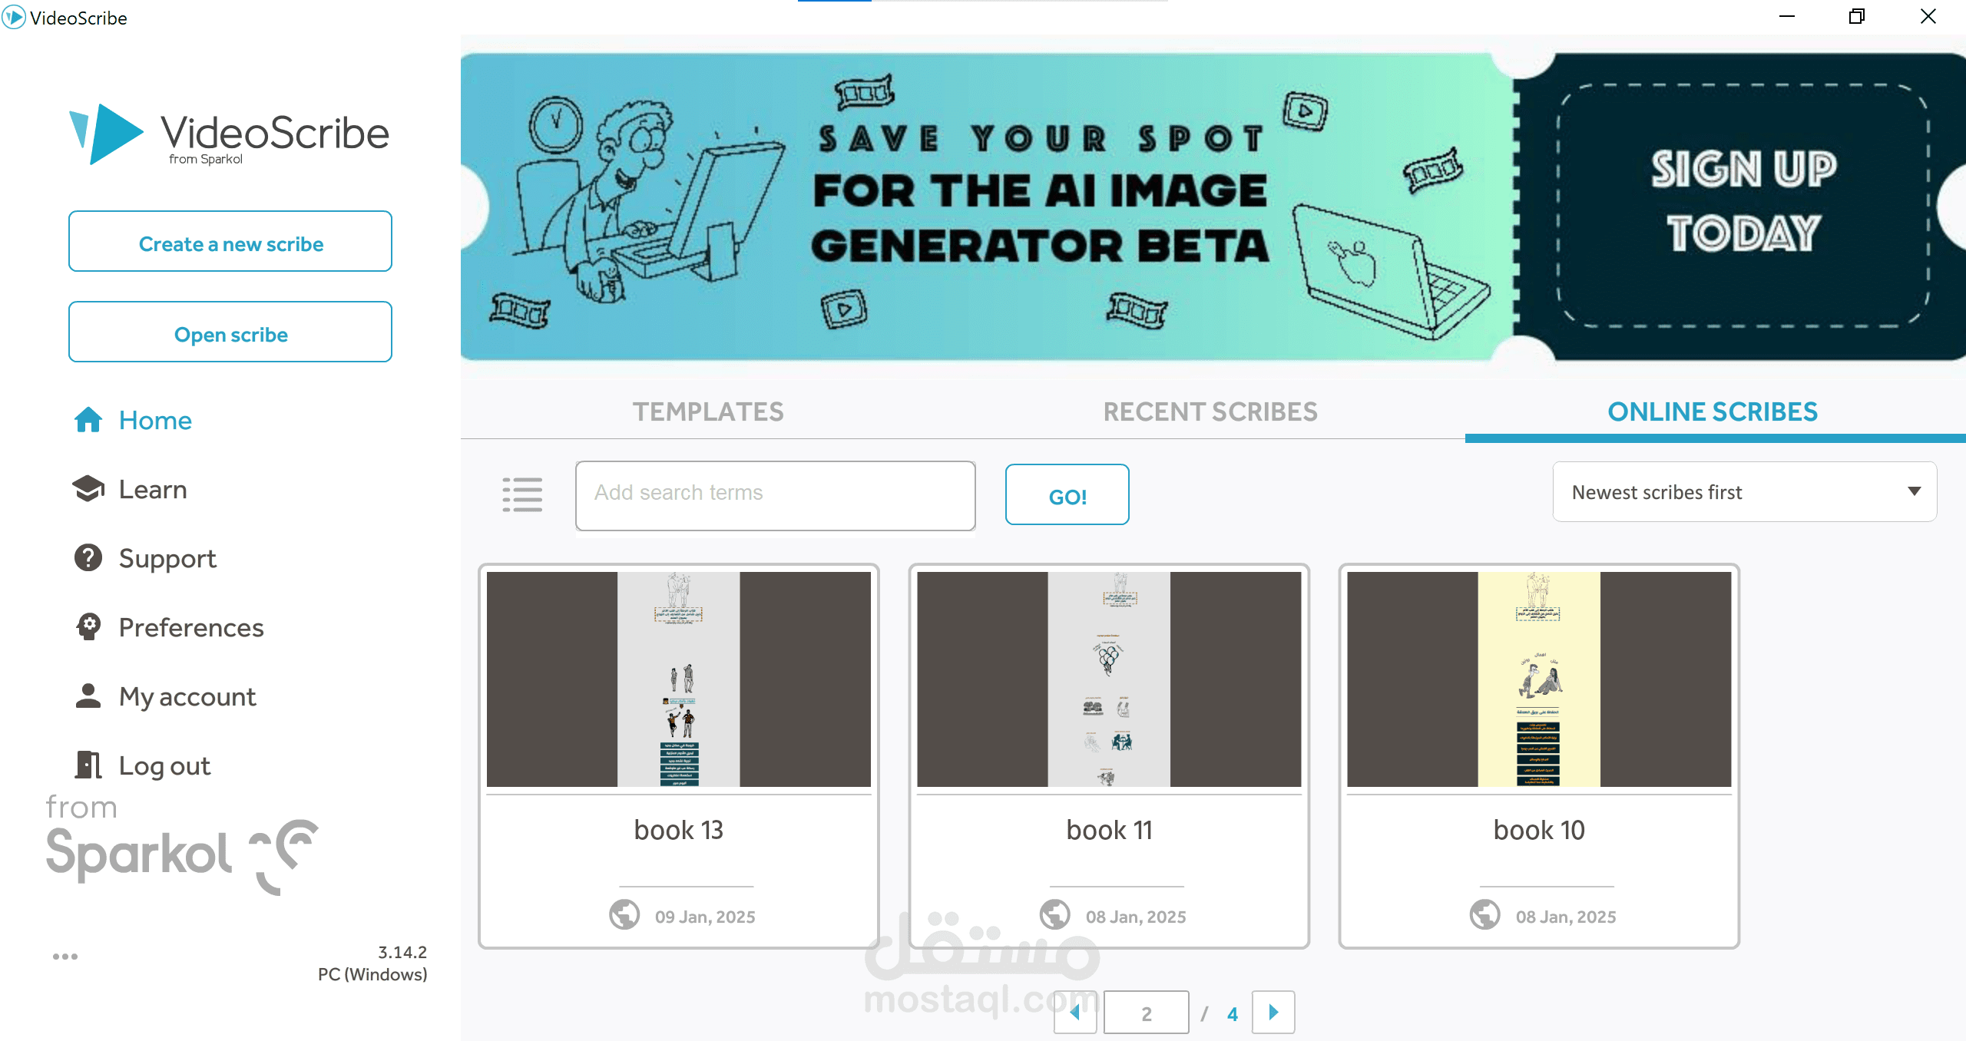Click the Log out door icon
This screenshot has height=1041, width=1966.
point(88,765)
